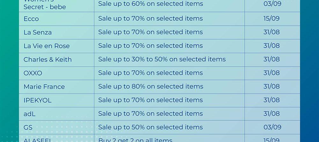Click the 31/08 date in La Senza row
The width and height of the screenshot is (319, 142).
point(271,32)
